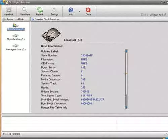Click the Bytes/Sector value 512
Image resolution: width=168 pixels, height=139 pixels.
pos(83,68)
